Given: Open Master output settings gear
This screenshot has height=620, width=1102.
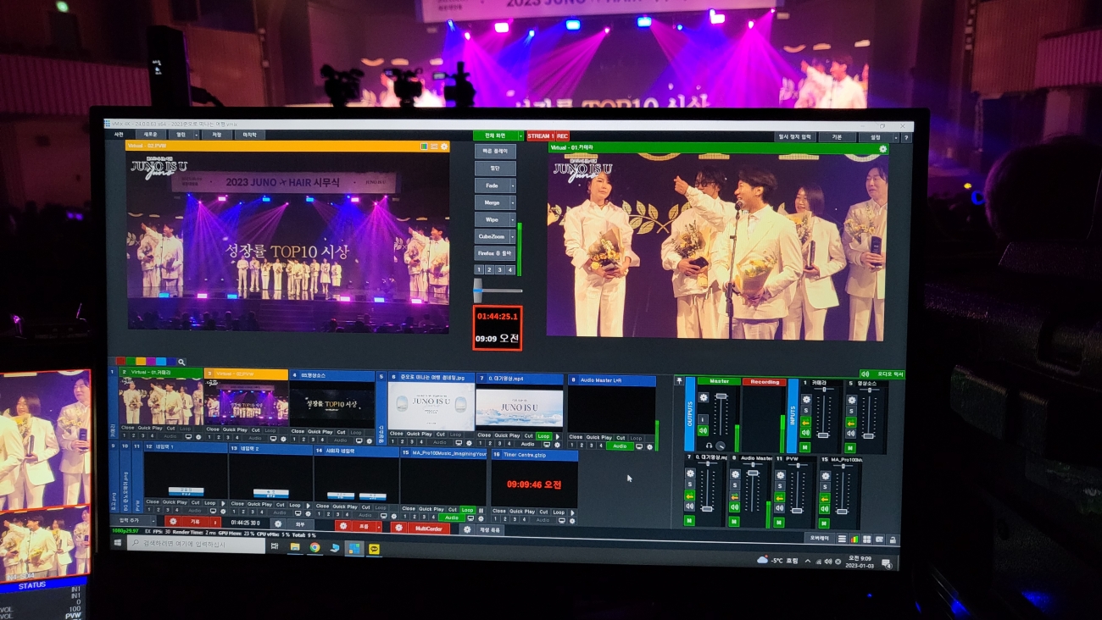Looking at the screenshot, I should coord(704,397).
